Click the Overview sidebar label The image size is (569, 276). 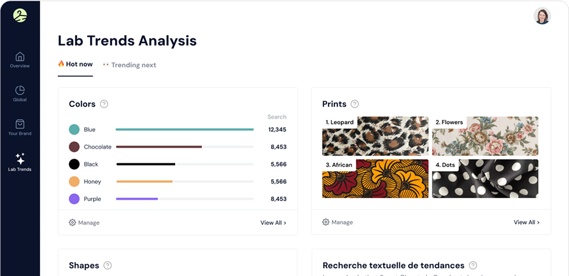point(20,66)
